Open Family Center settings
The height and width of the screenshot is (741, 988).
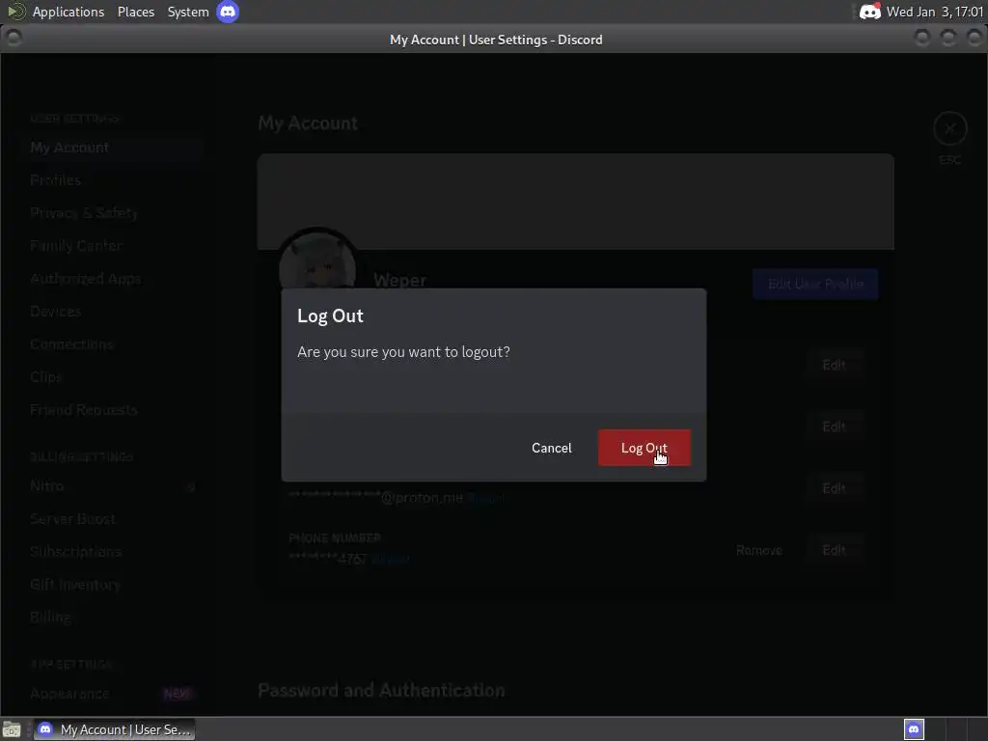(x=116, y=246)
